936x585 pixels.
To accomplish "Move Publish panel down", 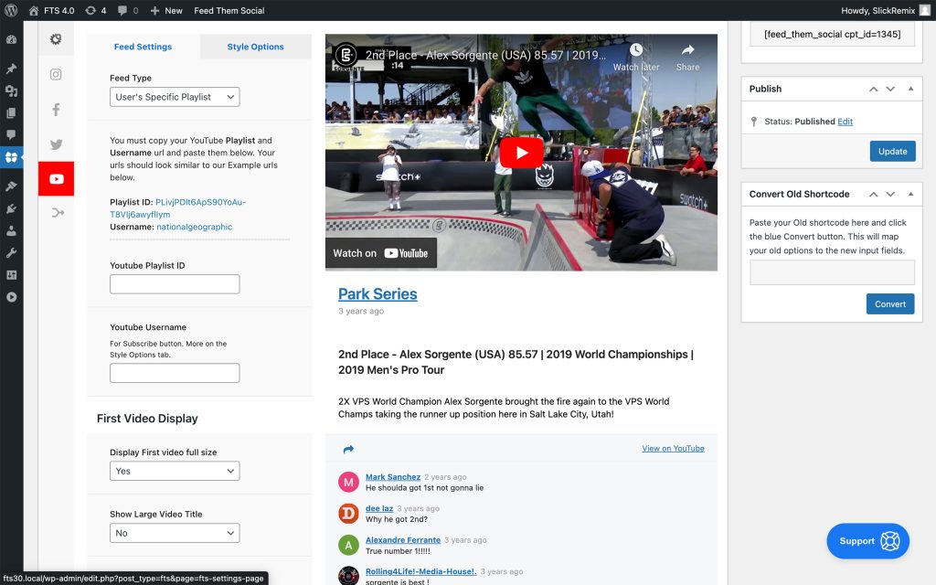I will pos(890,89).
